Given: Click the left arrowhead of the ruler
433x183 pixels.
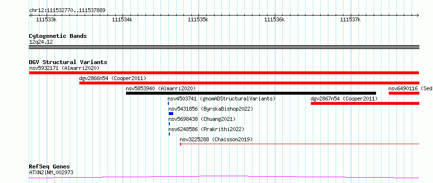Looking at the screenshot, I should point(30,15).
